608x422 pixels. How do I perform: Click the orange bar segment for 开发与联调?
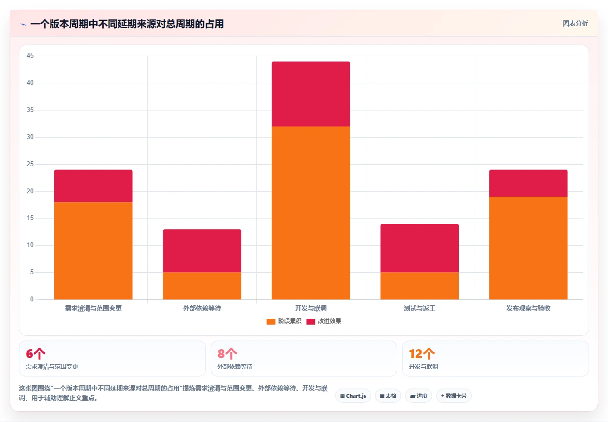(311, 213)
